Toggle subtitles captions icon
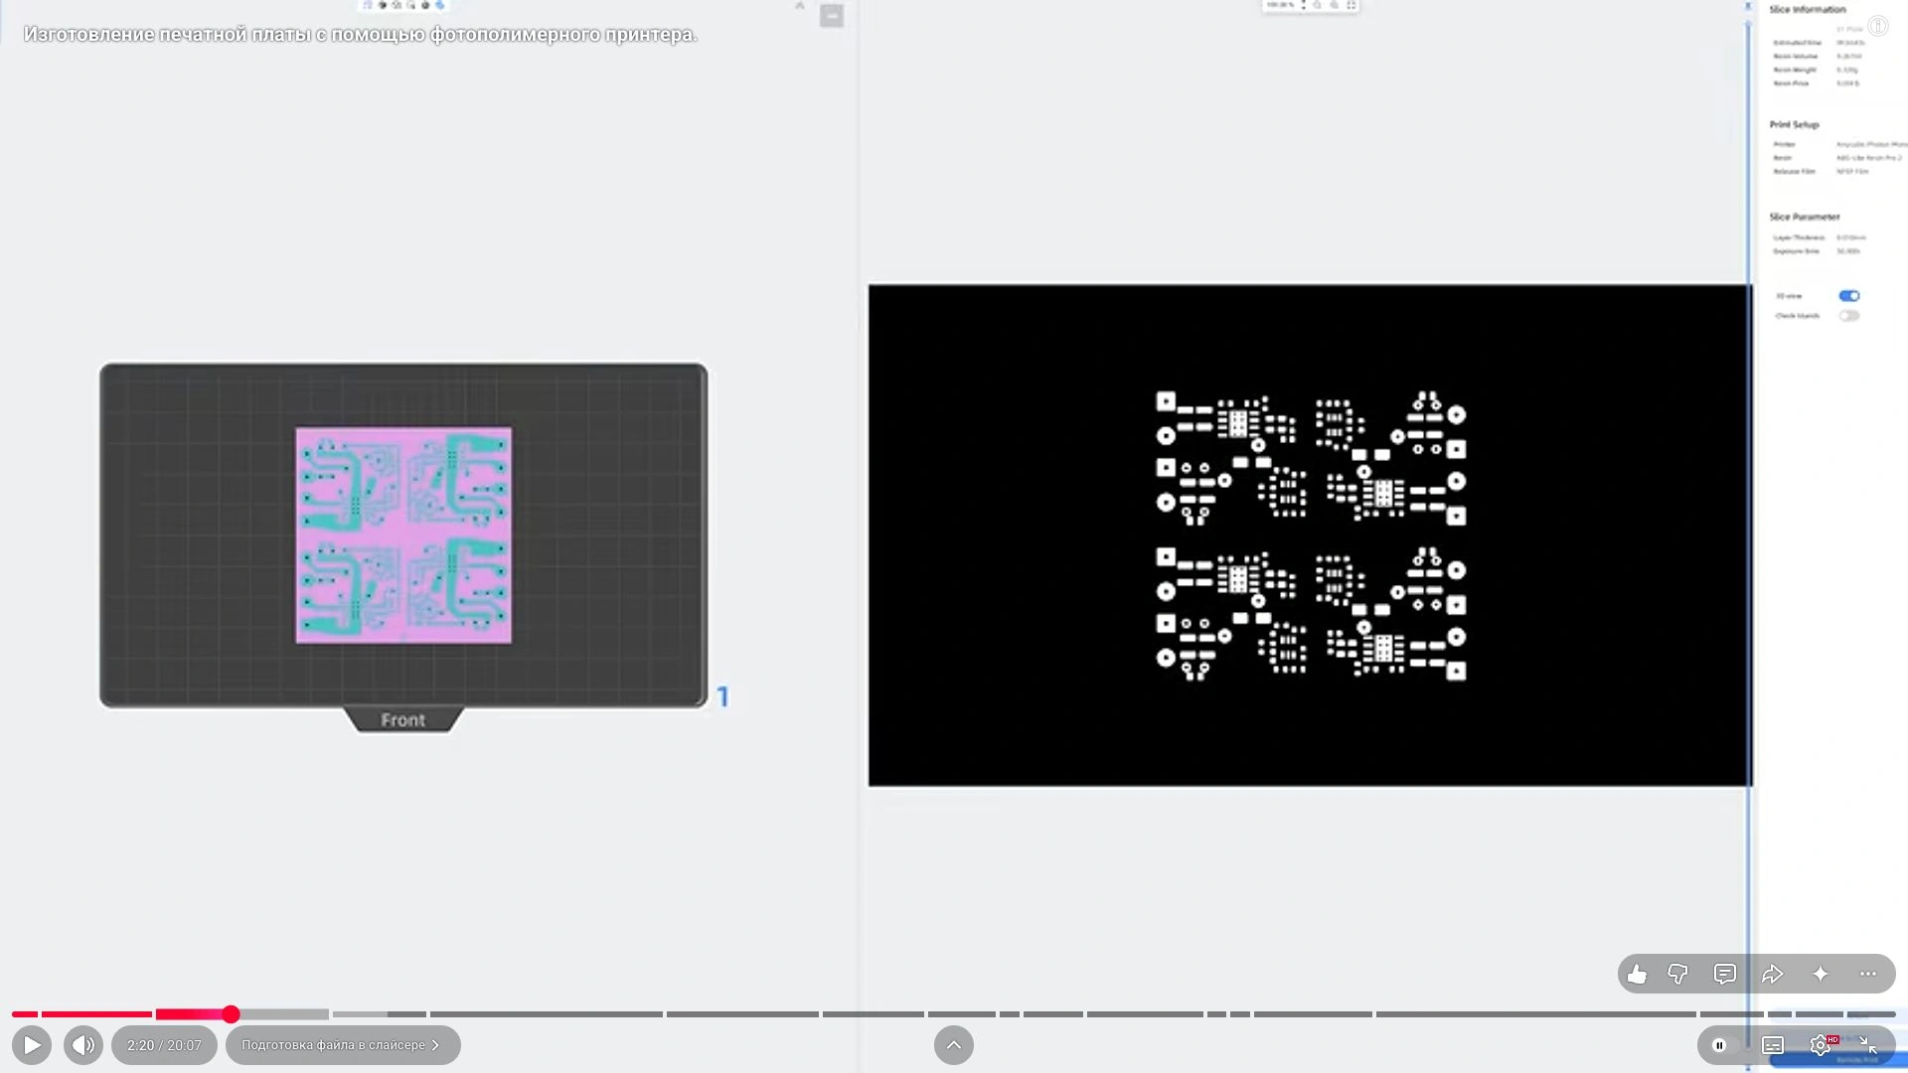This screenshot has height=1073, width=1908. (x=1773, y=1045)
